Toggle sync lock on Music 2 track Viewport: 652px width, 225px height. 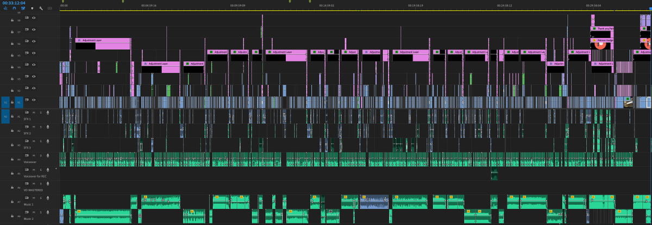27,213
